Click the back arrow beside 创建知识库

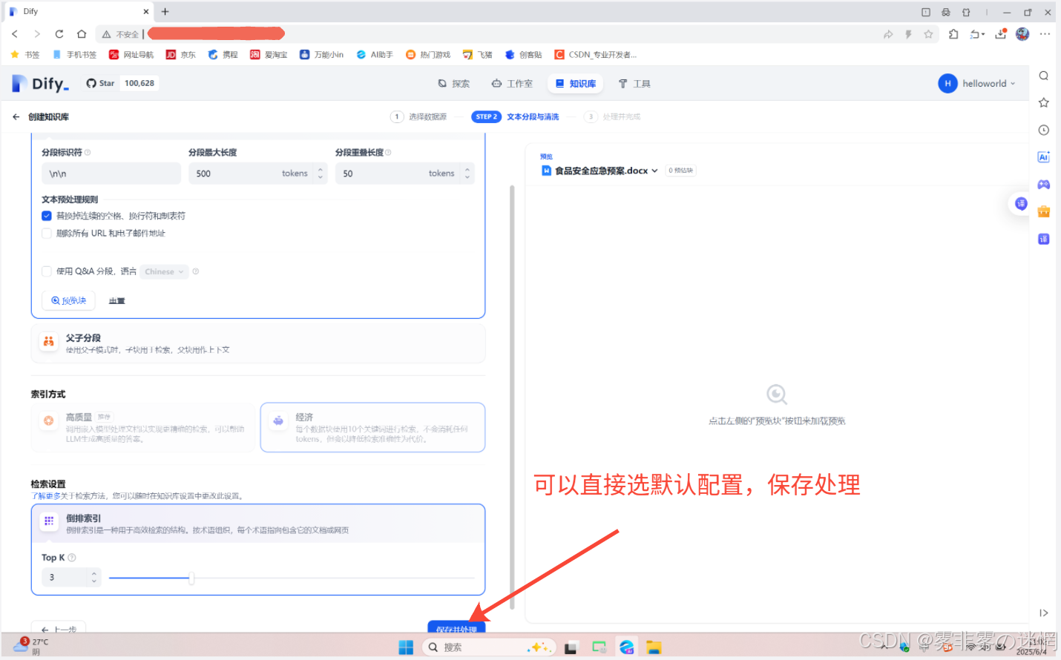[16, 117]
